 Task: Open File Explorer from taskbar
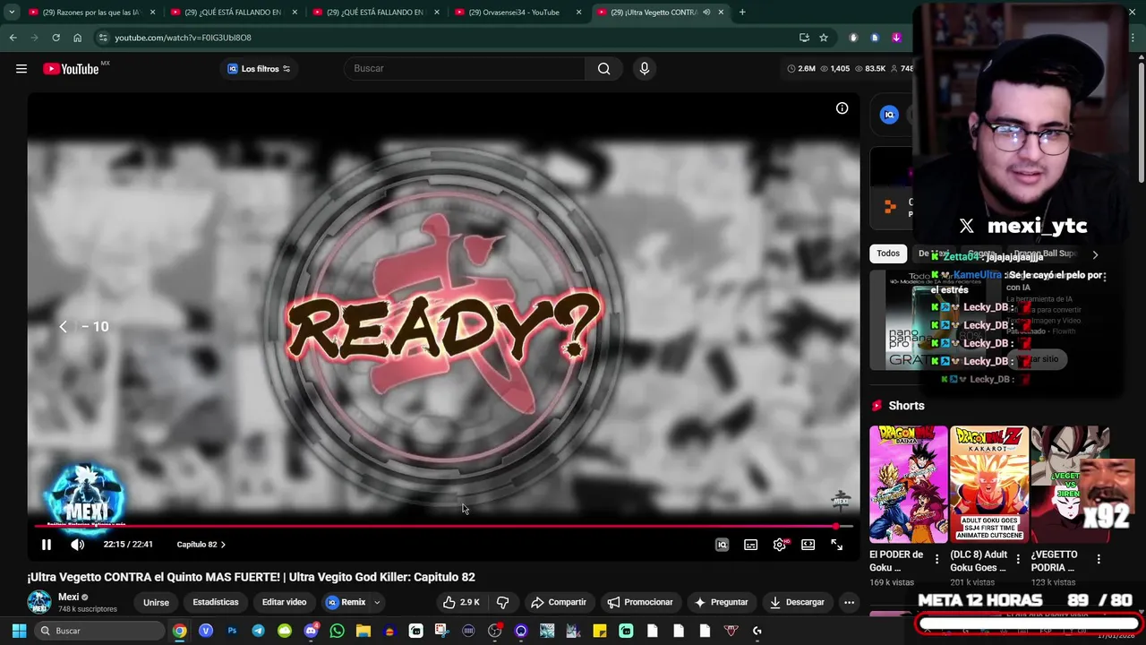pos(363,631)
